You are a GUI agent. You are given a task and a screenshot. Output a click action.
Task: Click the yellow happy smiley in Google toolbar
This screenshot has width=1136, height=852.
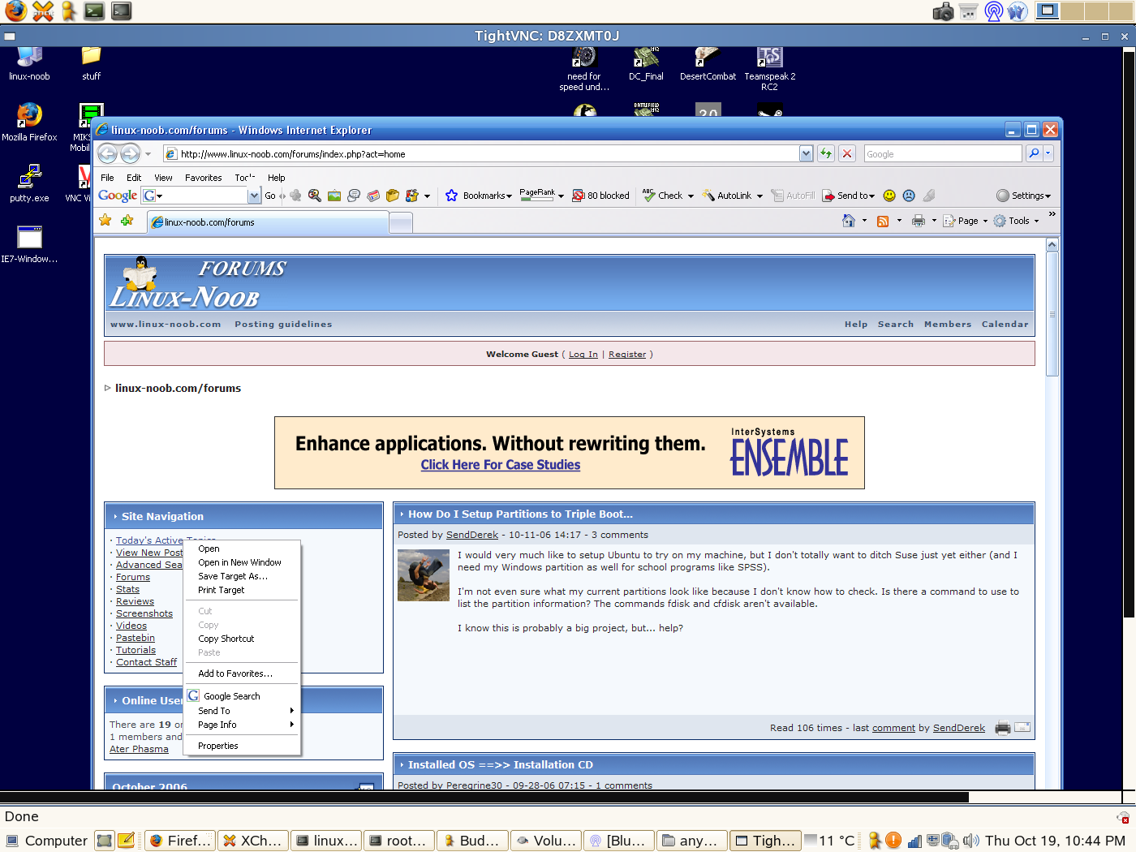(889, 196)
